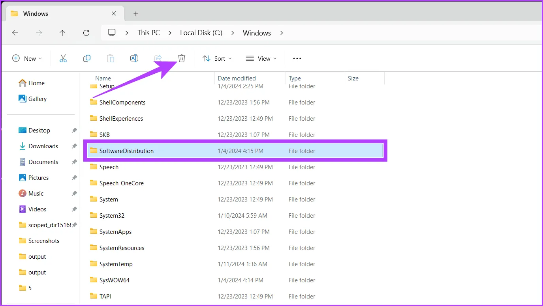Sort by Date modified column header

(x=237, y=78)
